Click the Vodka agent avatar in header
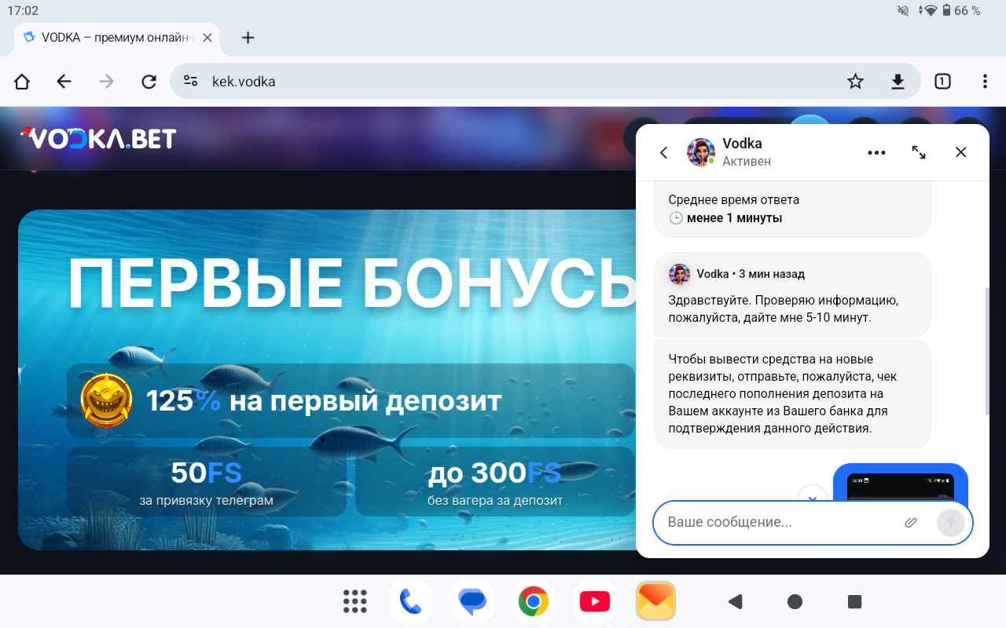1006x628 pixels. [x=700, y=152]
